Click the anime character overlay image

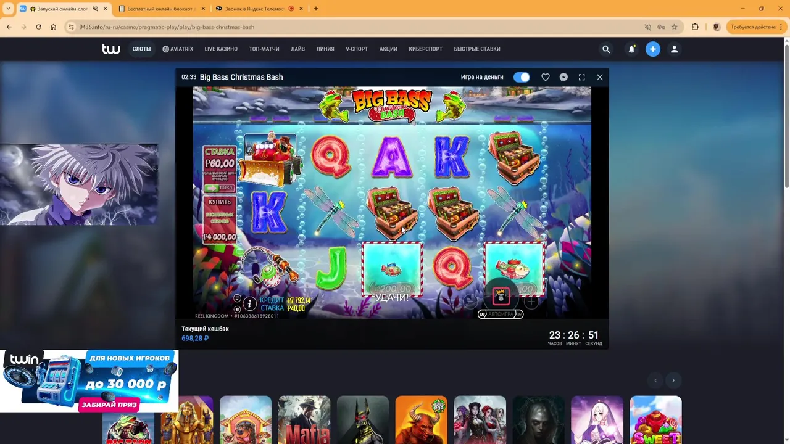pos(79,184)
